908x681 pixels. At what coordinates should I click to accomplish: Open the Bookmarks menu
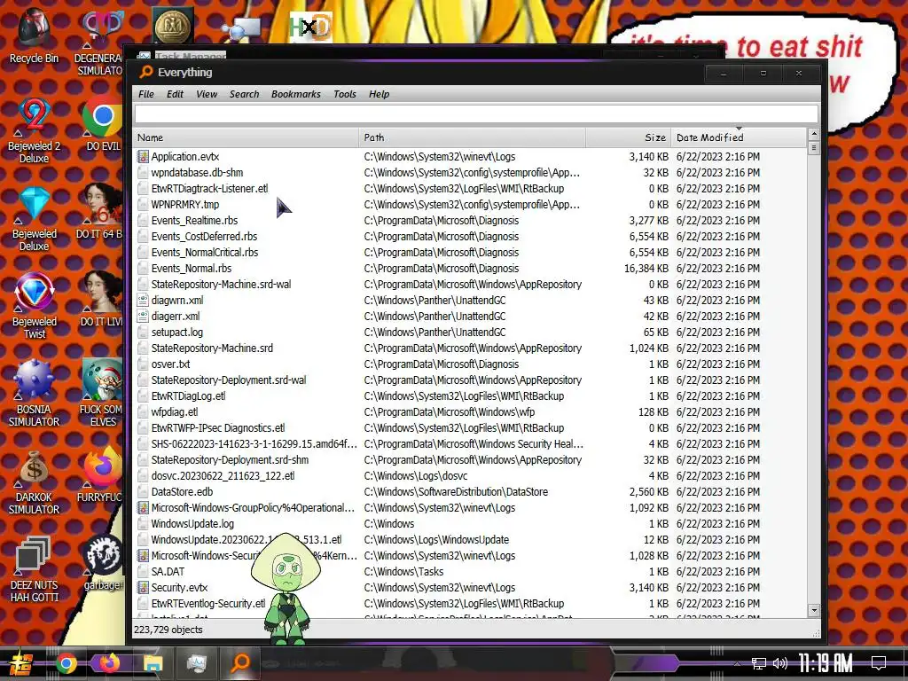295,94
